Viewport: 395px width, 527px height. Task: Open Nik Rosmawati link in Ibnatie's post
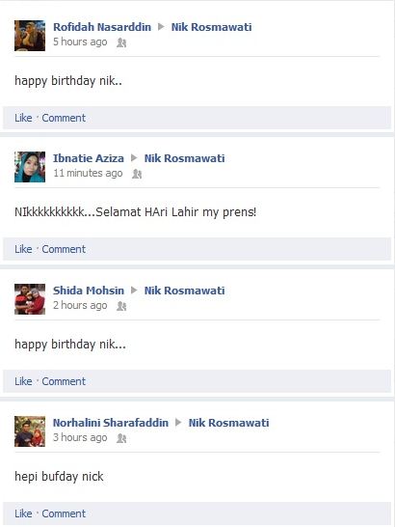pyautogui.click(x=185, y=158)
